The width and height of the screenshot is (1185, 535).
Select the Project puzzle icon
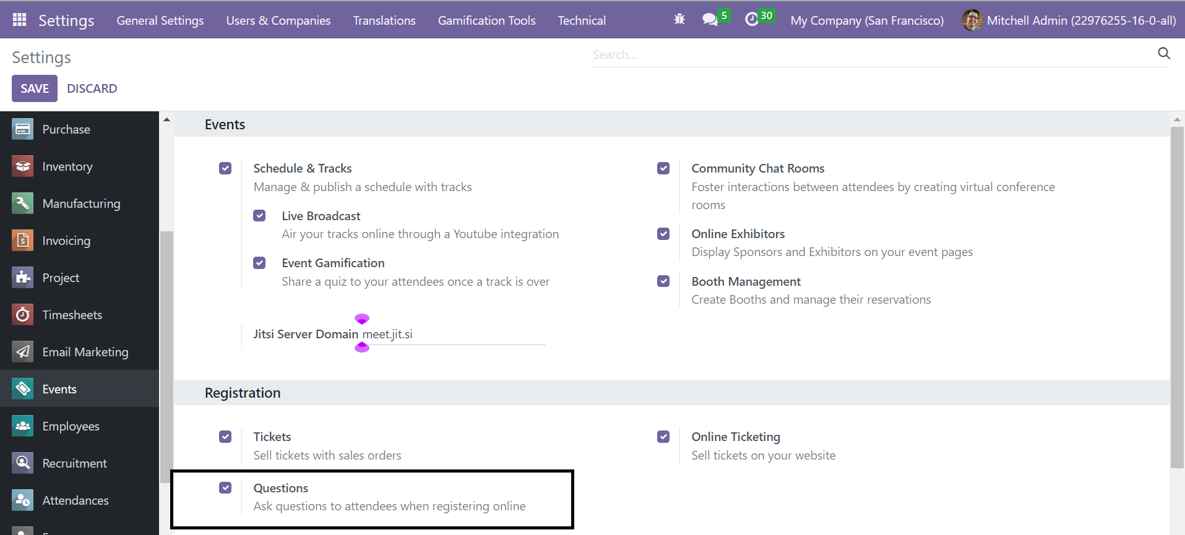point(23,278)
